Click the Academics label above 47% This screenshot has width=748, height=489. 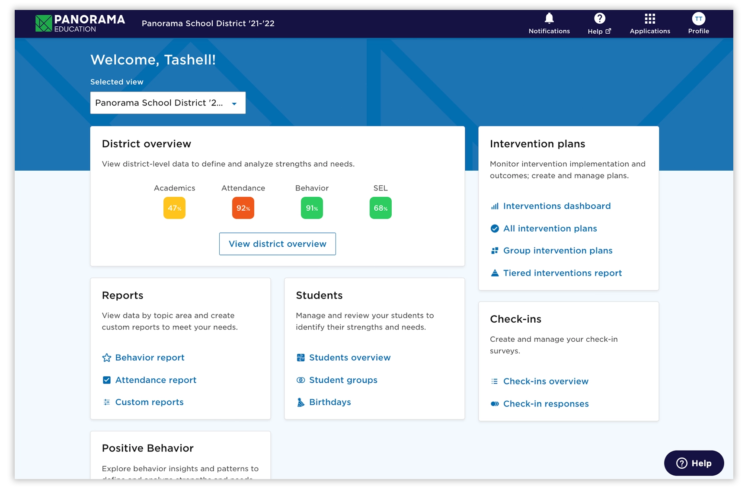click(174, 188)
